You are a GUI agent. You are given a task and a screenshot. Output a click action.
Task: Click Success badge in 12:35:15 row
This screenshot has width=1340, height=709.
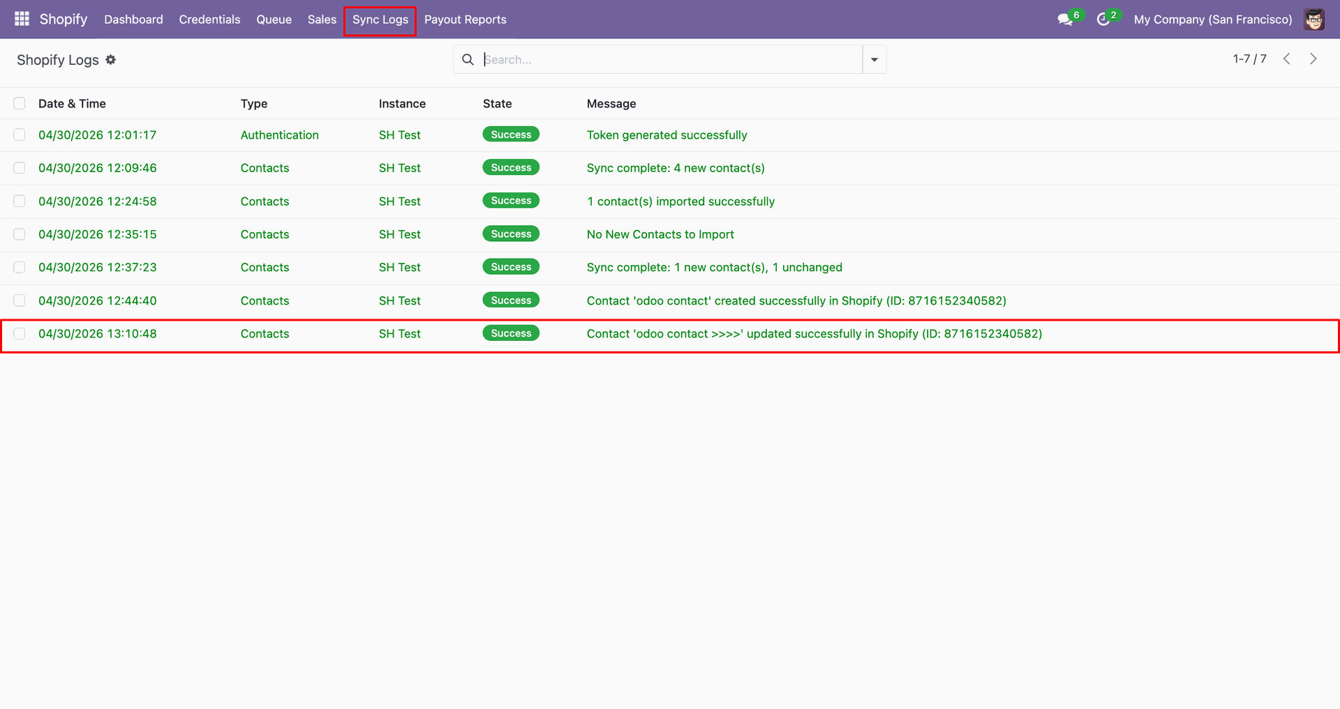[511, 234]
